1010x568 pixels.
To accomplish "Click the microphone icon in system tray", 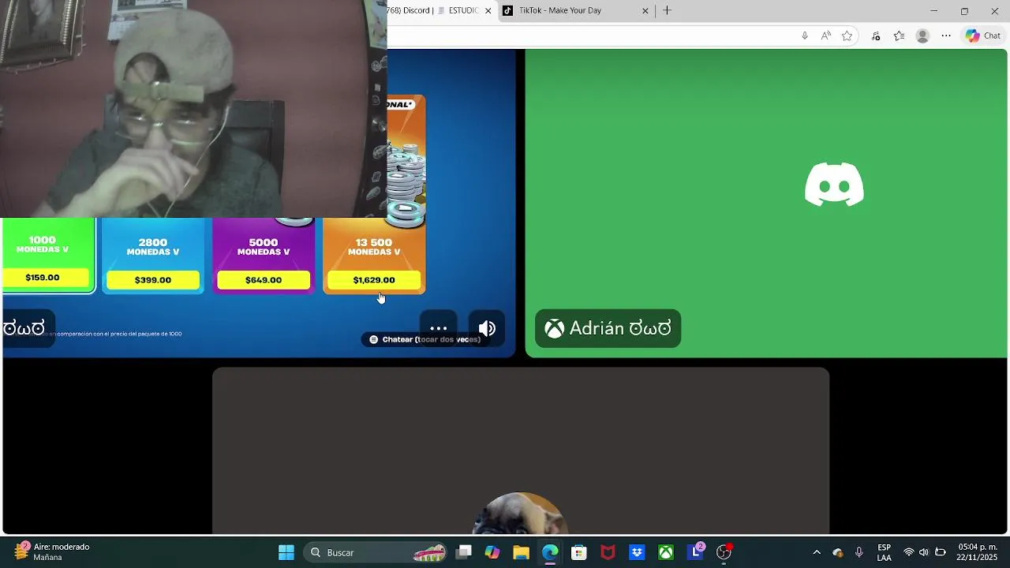I will click(859, 552).
